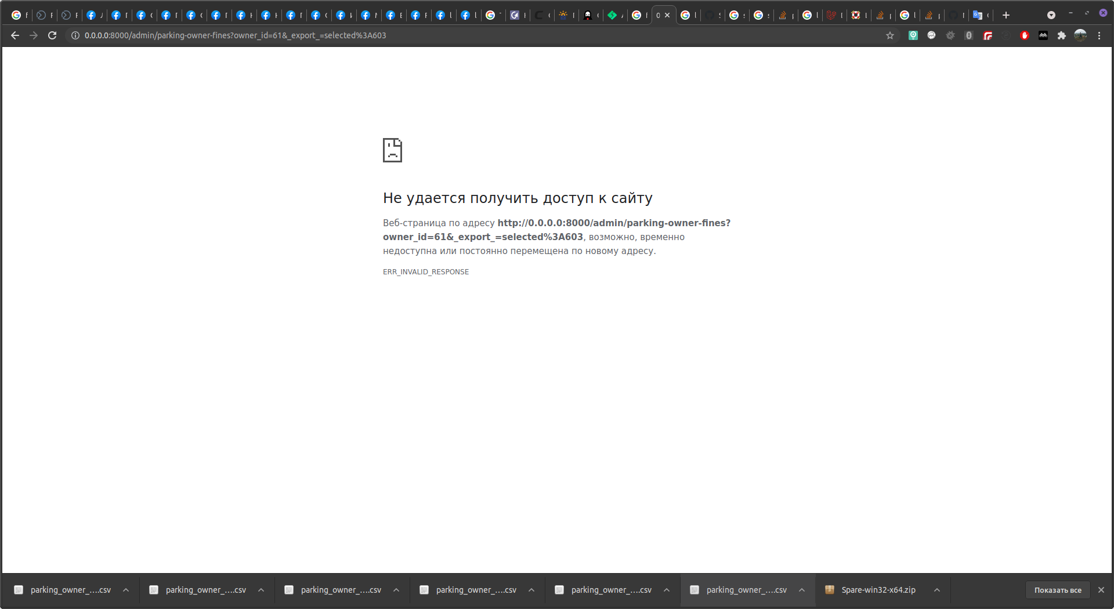
Task: Open the teal lightbulb extension icon
Action: (913, 35)
